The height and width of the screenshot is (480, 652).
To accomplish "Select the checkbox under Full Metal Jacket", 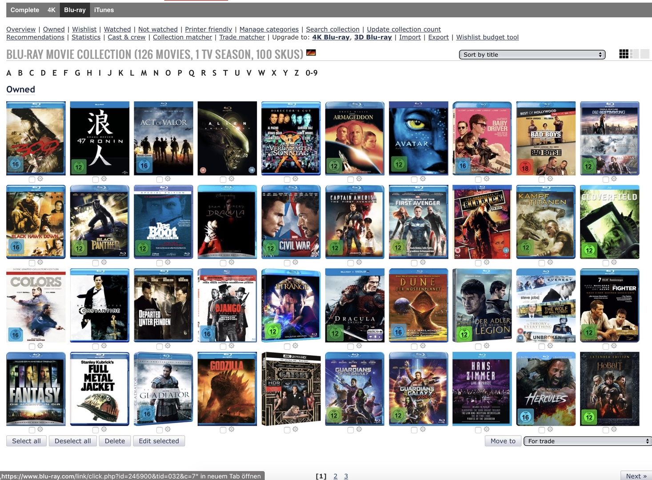I will pyautogui.click(x=96, y=430).
